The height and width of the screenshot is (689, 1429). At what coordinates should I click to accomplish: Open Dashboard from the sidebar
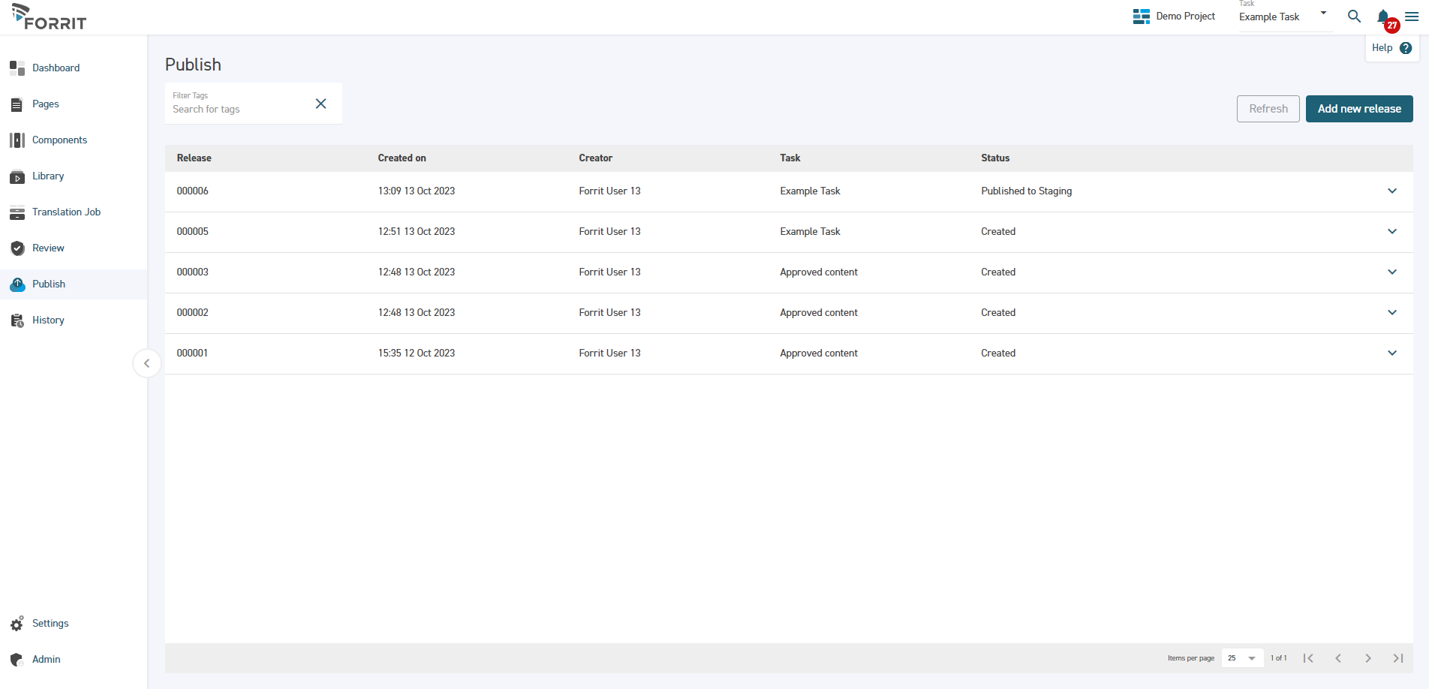point(56,68)
